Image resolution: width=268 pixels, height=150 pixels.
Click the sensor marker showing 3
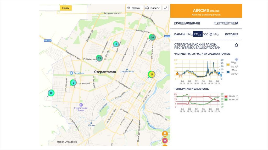tap(116, 44)
